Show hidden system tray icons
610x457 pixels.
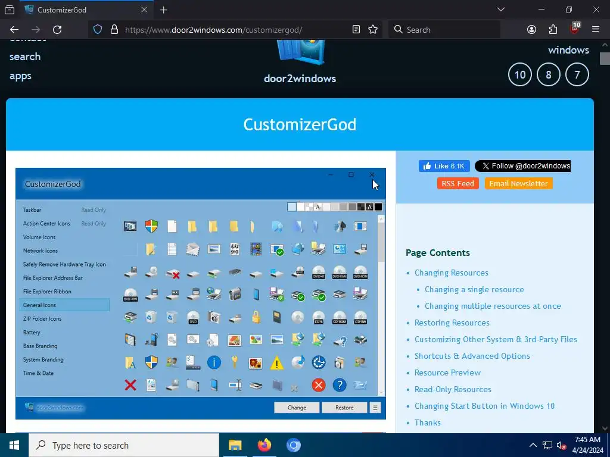[533, 445]
